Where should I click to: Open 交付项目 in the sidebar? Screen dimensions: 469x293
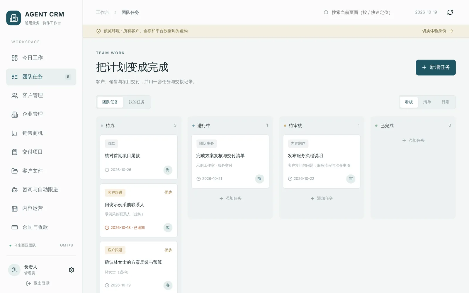(x=41, y=152)
